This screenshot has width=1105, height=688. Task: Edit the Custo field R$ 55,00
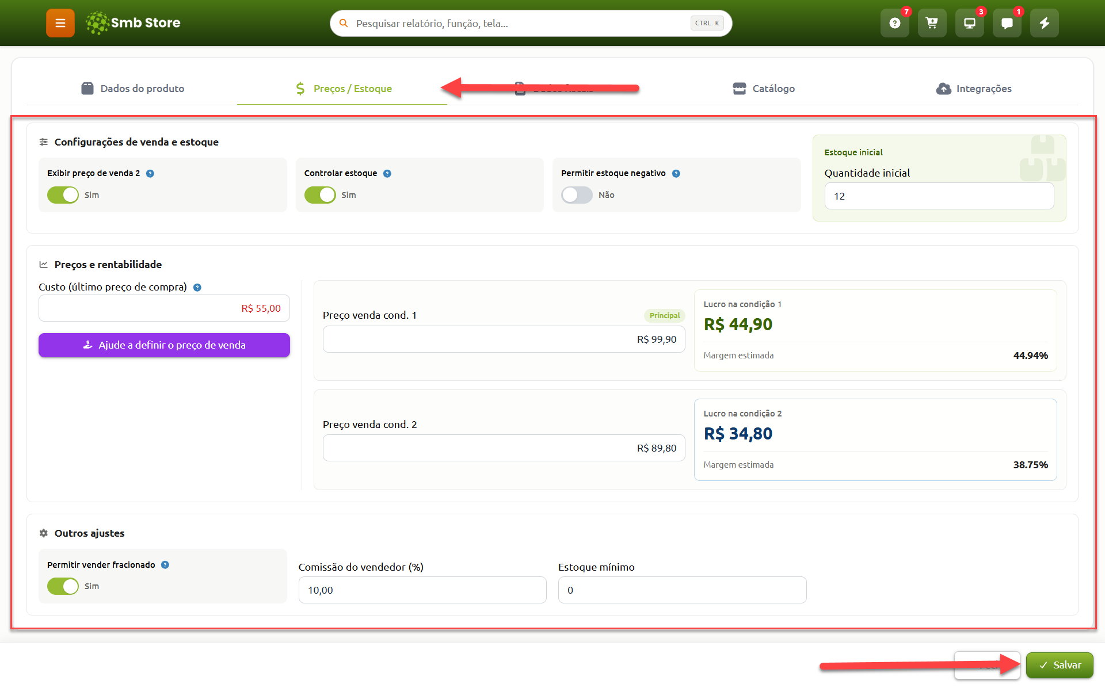click(164, 308)
